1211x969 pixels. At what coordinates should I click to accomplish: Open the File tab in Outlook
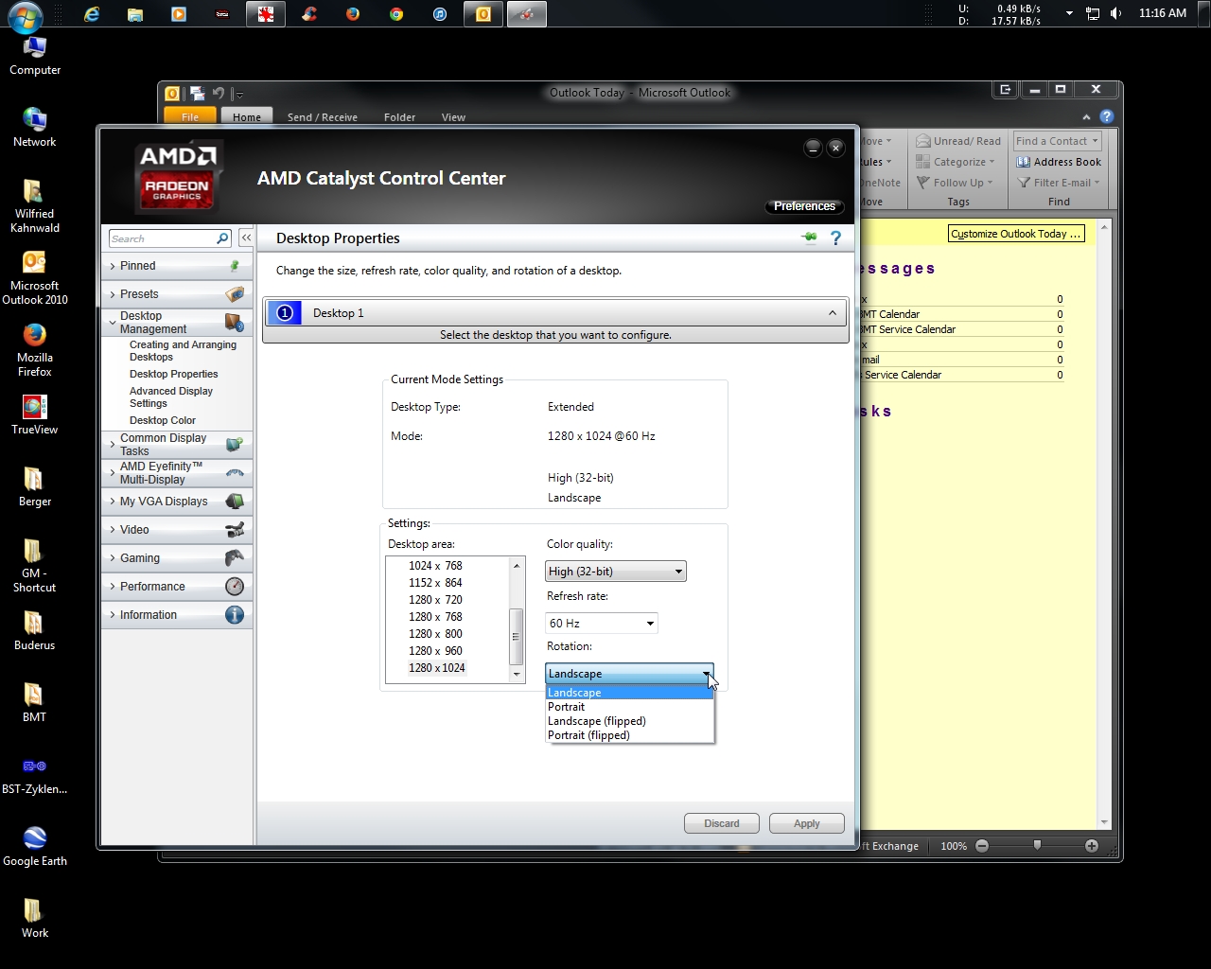point(190,116)
